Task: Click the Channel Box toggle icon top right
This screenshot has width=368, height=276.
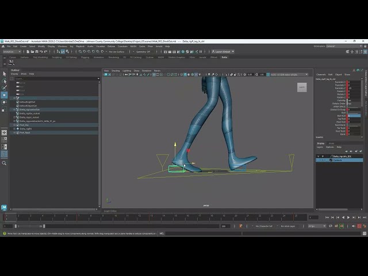Action: 365,52
